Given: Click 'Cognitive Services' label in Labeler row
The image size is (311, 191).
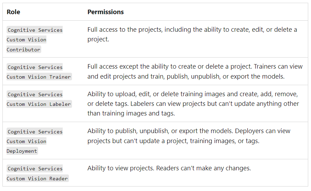Looking at the screenshot, I should tap(35, 94).
